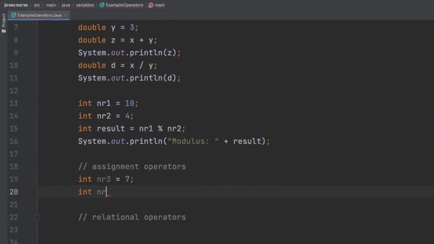
Task: Click the code 'int result = nr1 % nr2;'
Action: pyautogui.click(x=132, y=129)
